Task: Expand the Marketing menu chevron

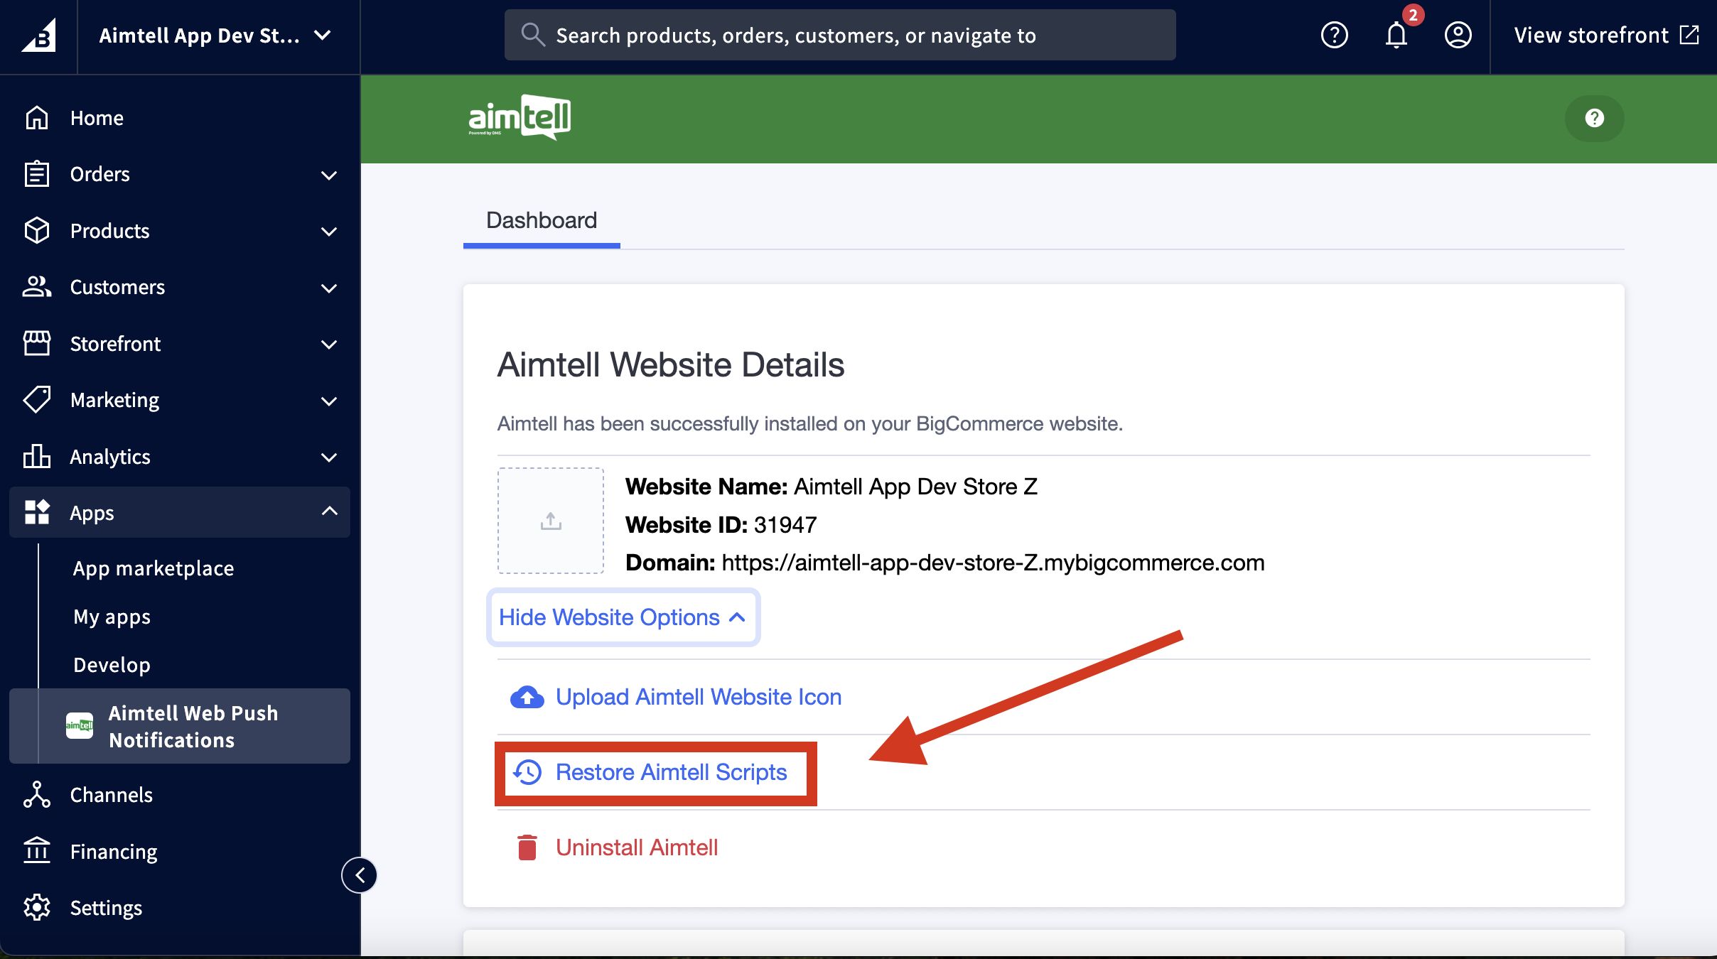Action: 329,401
